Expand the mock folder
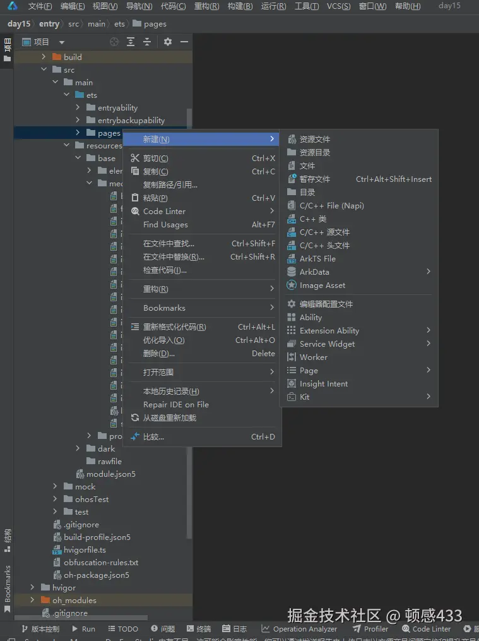The width and height of the screenshot is (479, 641). pos(55,486)
